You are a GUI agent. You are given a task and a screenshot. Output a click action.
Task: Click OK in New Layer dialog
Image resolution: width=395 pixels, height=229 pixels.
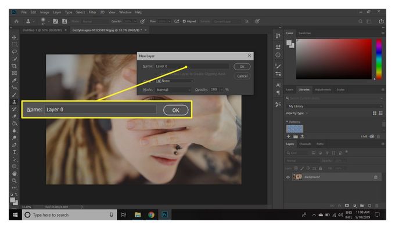[x=242, y=67]
